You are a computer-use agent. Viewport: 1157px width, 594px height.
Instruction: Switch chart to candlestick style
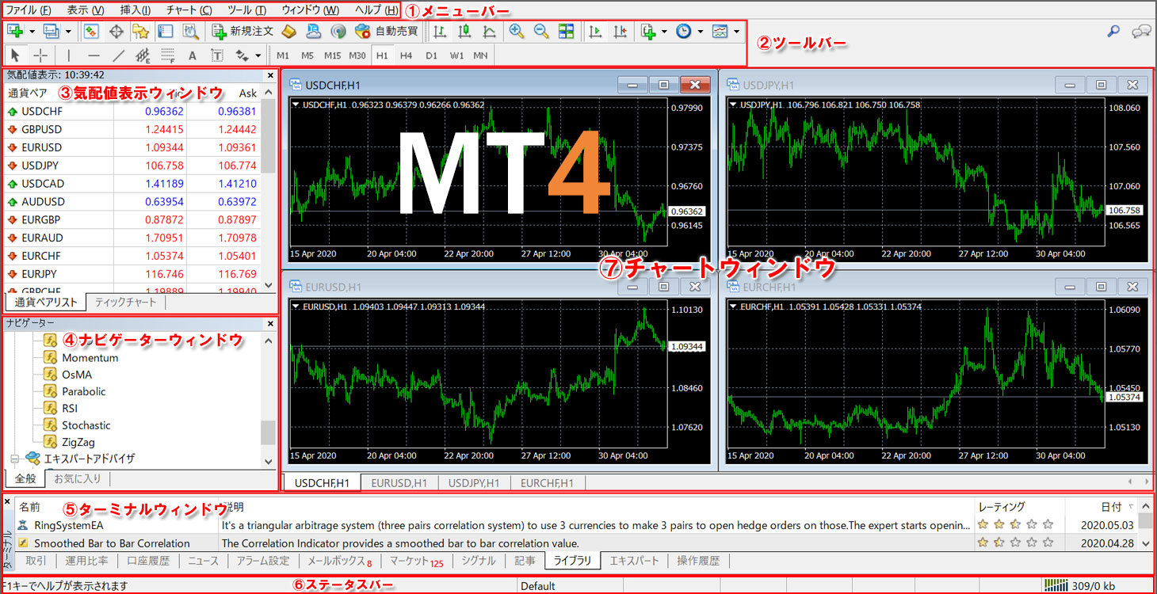(465, 32)
